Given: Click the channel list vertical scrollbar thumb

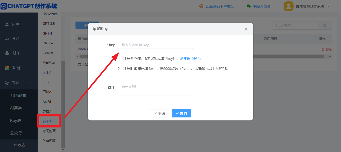Looking at the screenshot, I should pos(63,104).
